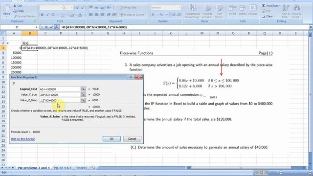Click the Decrease Decimal icon

(x=179, y=15)
